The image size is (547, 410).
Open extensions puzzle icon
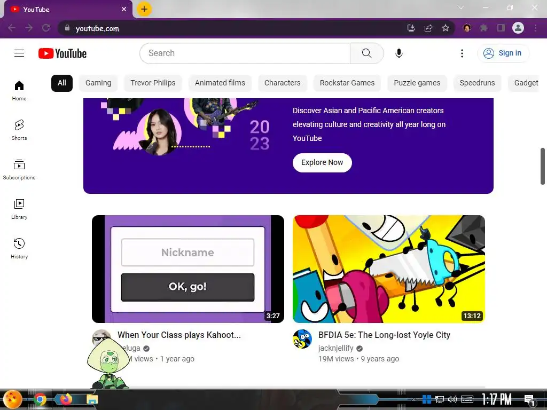(484, 28)
